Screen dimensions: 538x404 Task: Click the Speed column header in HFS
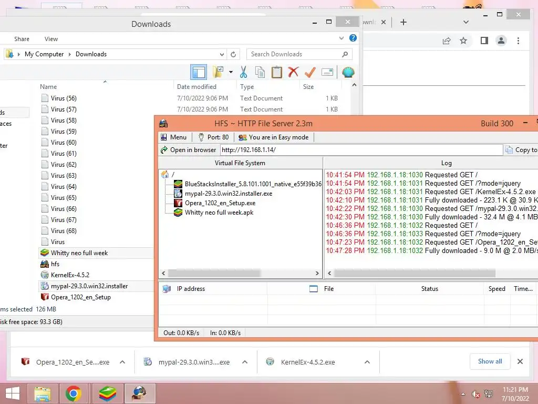pos(497,289)
